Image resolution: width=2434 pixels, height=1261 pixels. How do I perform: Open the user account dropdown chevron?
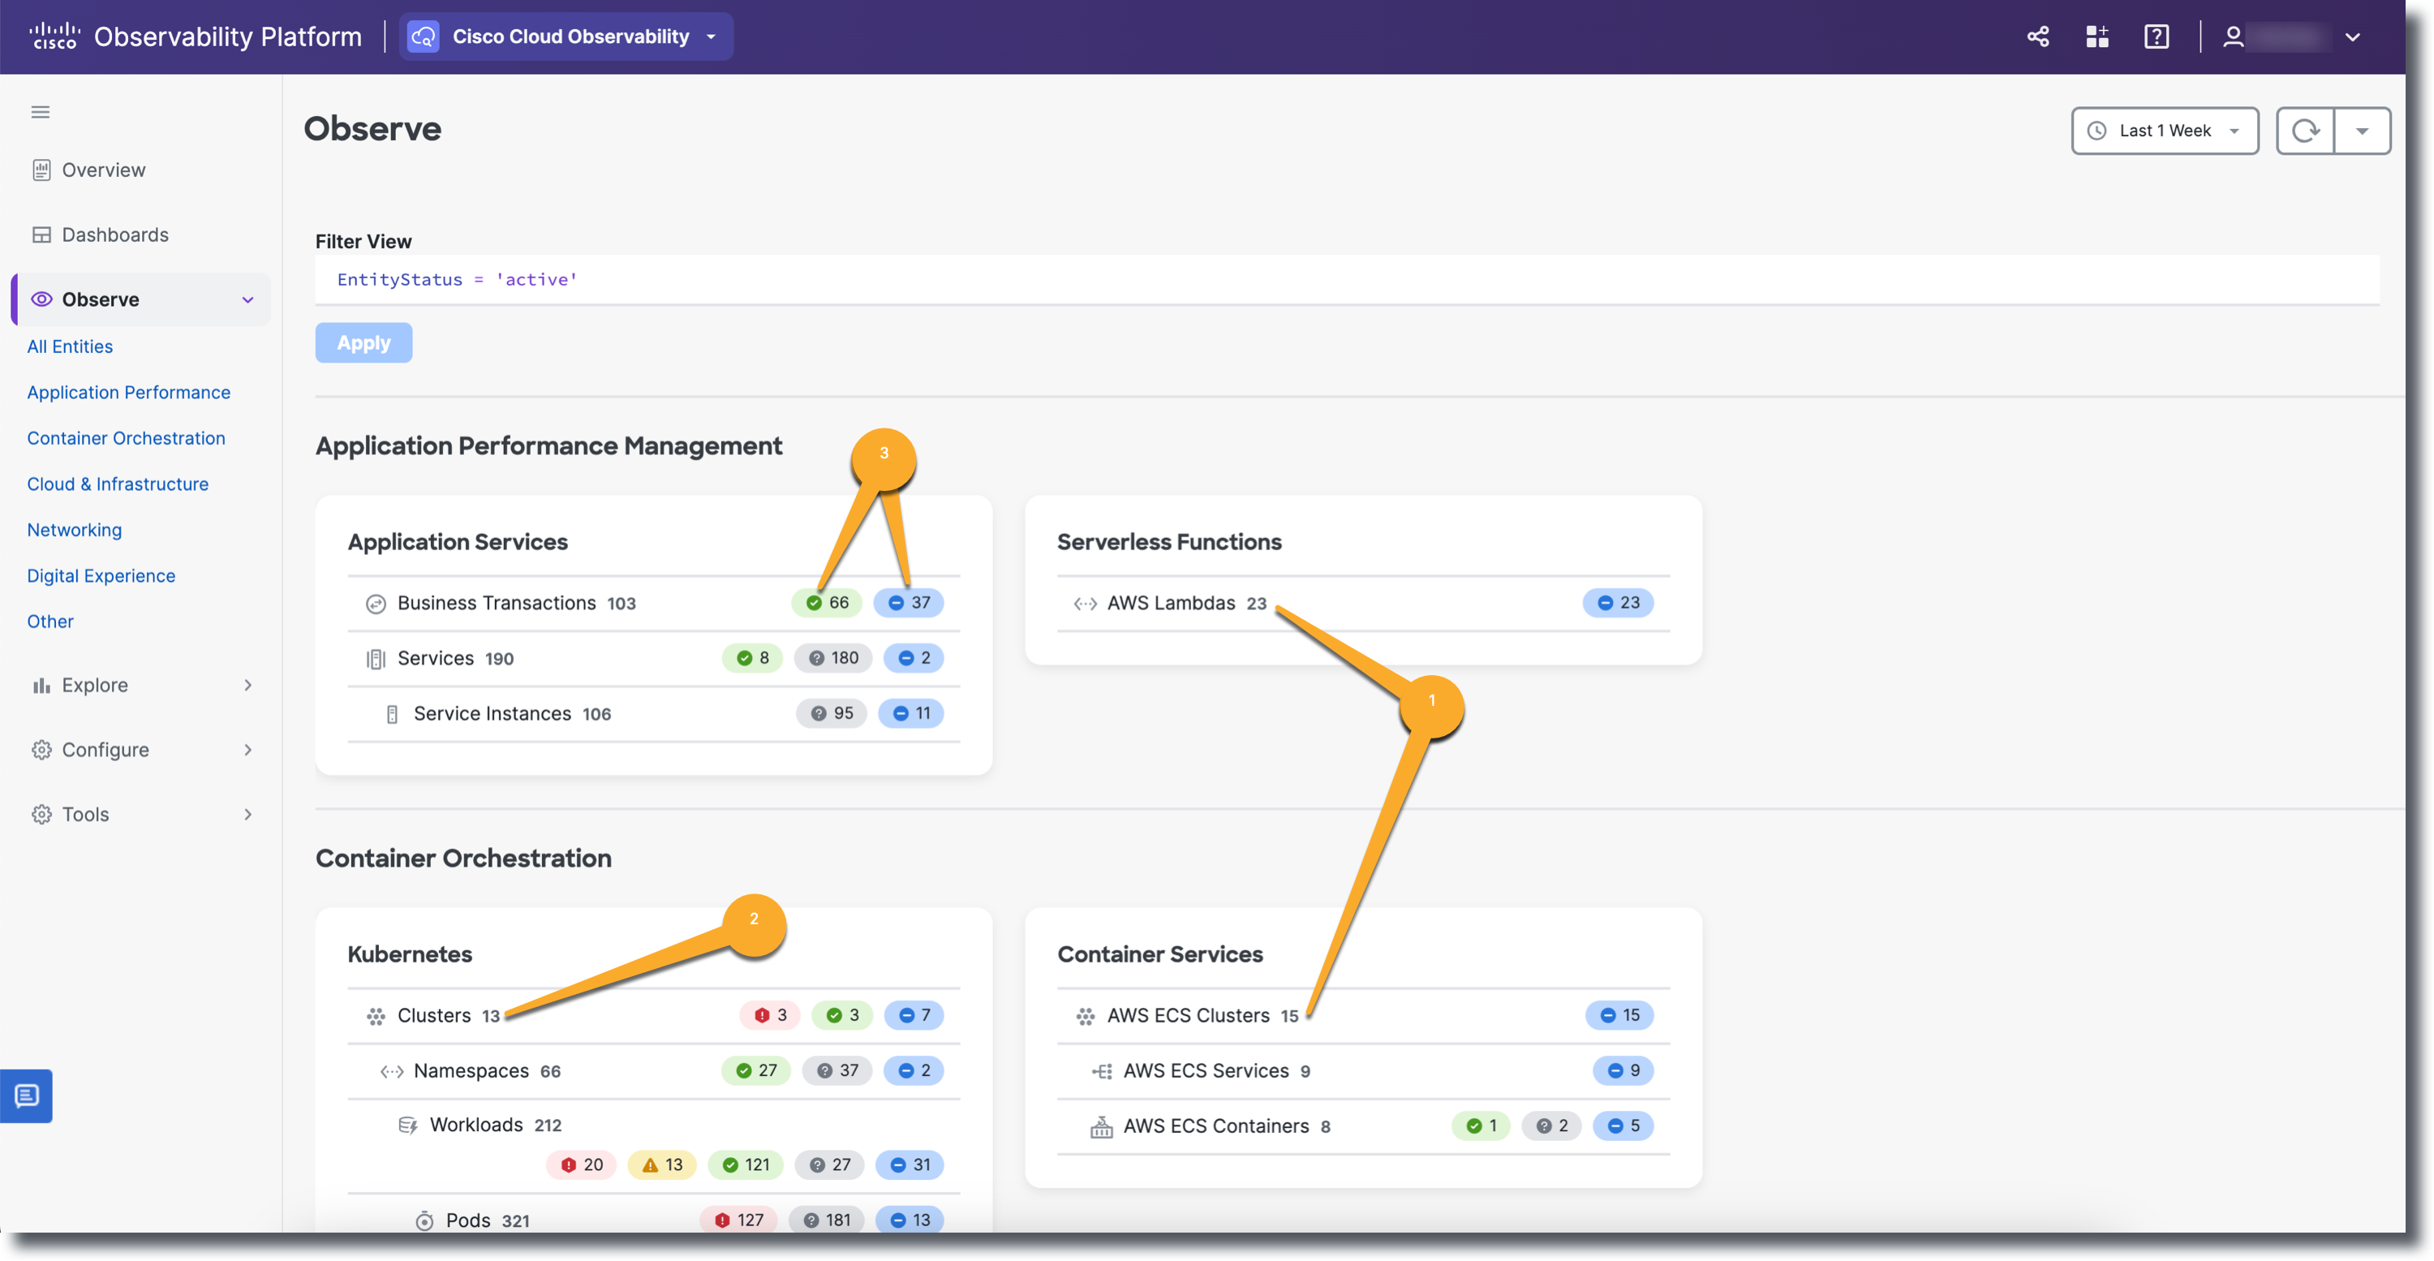2353,38
